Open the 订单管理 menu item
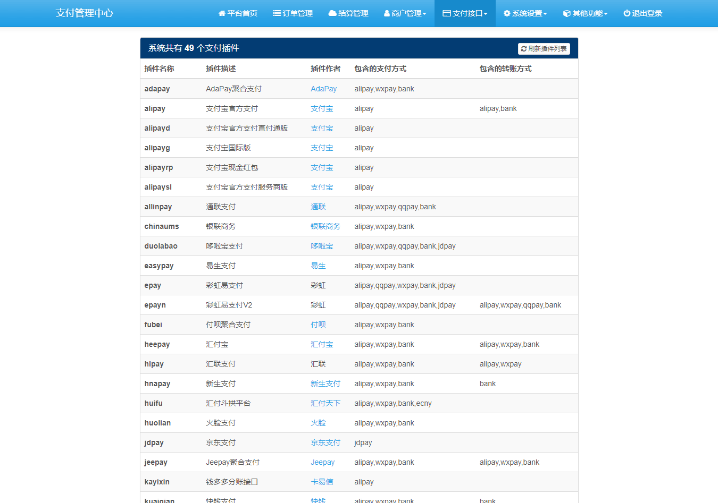The image size is (718, 503). click(293, 13)
